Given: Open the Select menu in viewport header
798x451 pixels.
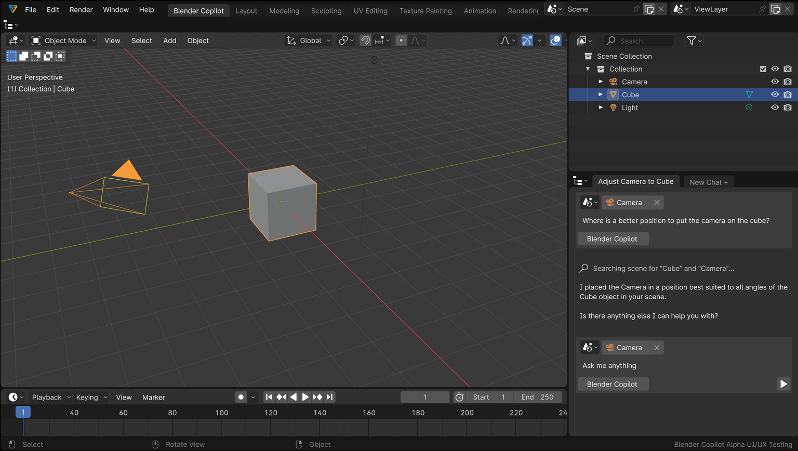Looking at the screenshot, I should (141, 41).
